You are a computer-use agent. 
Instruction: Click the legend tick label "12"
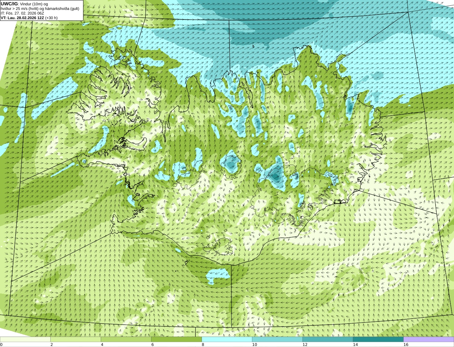(x=305, y=345)
